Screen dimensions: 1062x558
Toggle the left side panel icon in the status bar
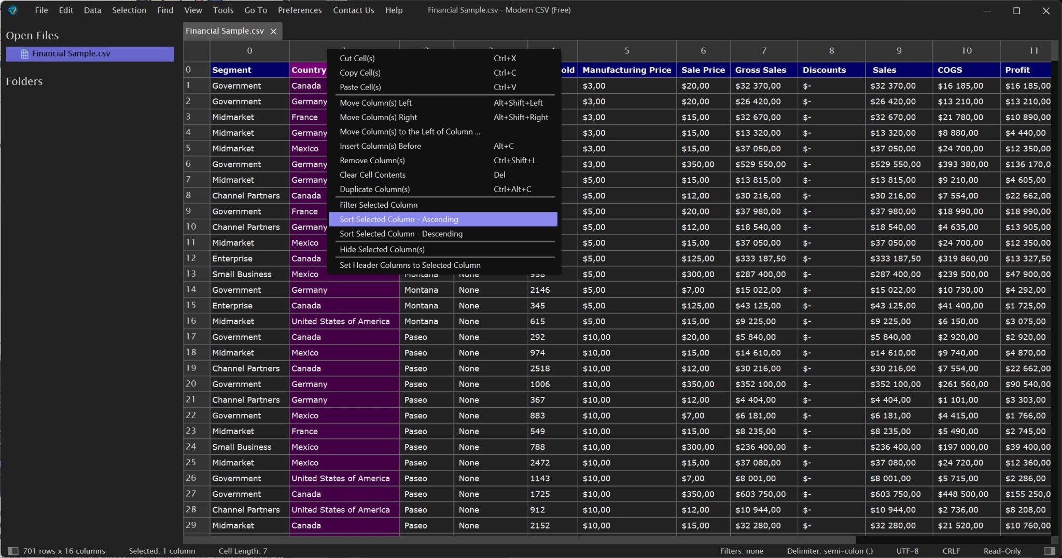[13, 551]
